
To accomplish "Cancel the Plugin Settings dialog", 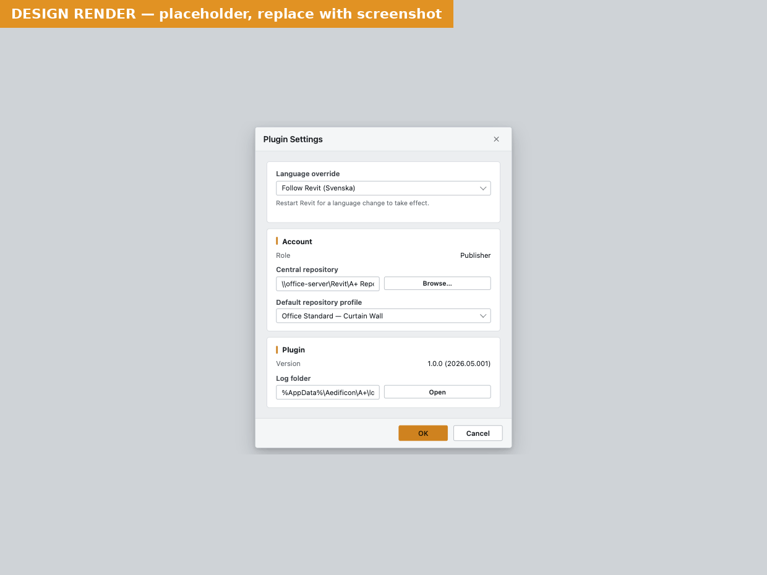I will 478,433.
